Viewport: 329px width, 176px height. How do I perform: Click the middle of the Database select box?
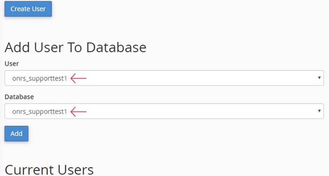click(164, 111)
